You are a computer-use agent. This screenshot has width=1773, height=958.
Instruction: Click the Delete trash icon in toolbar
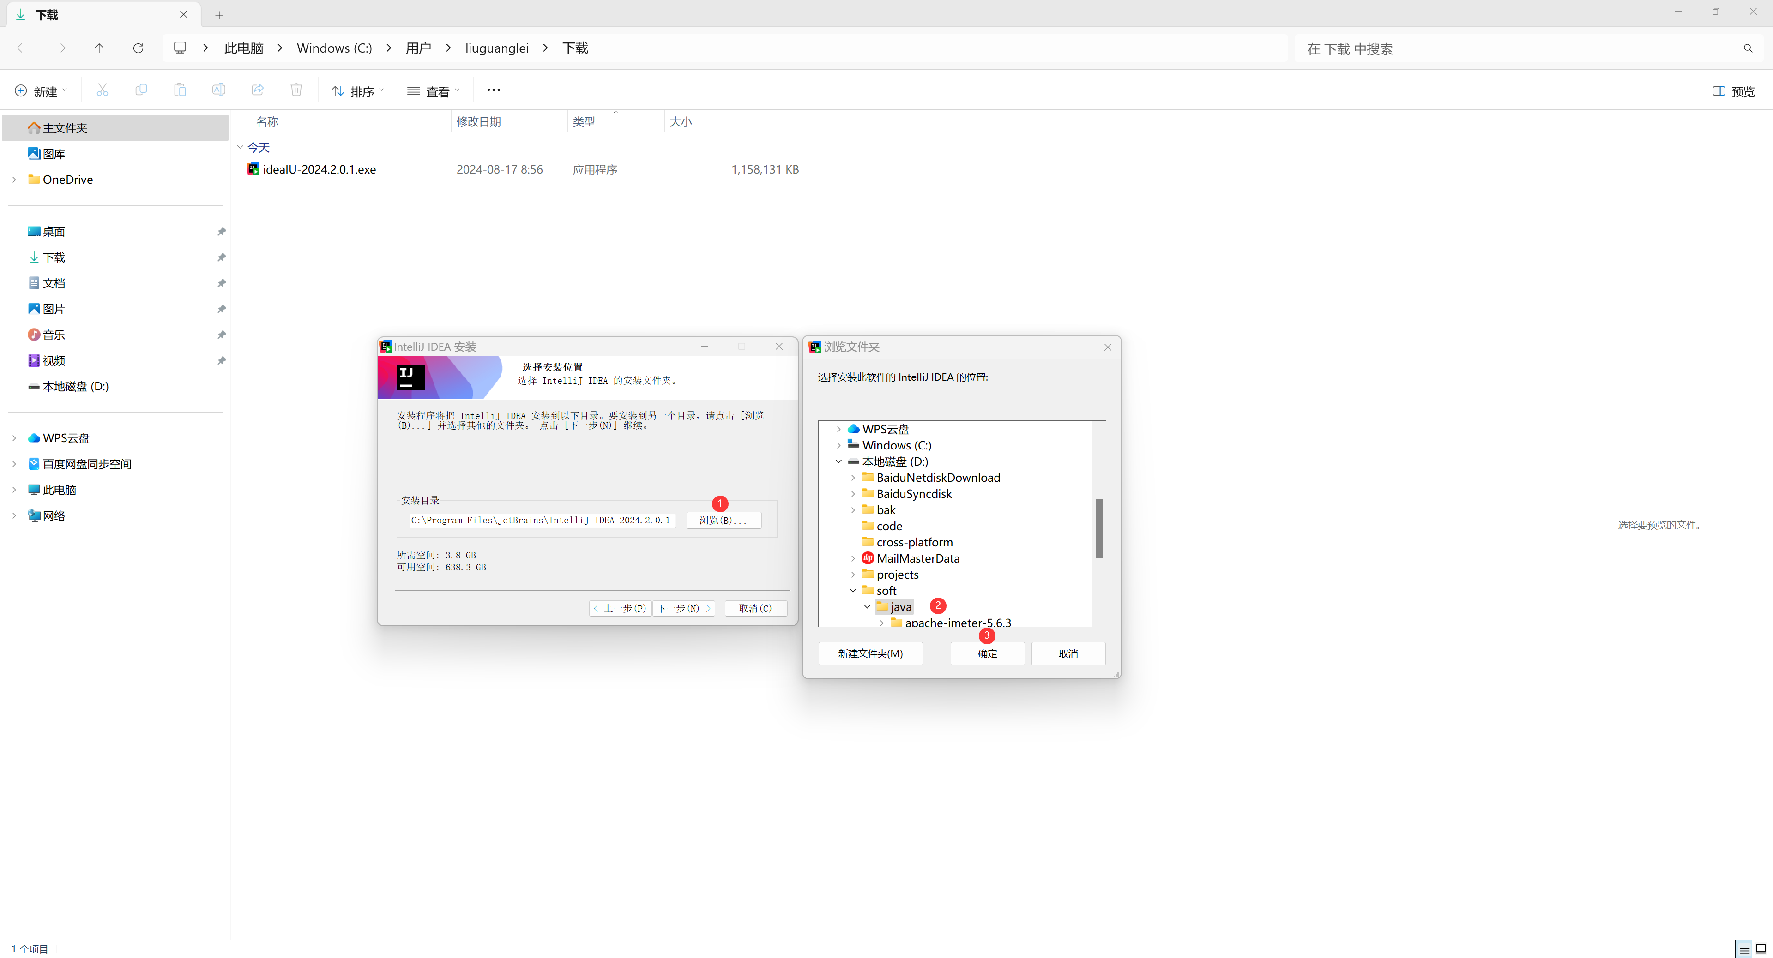click(x=296, y=90)
